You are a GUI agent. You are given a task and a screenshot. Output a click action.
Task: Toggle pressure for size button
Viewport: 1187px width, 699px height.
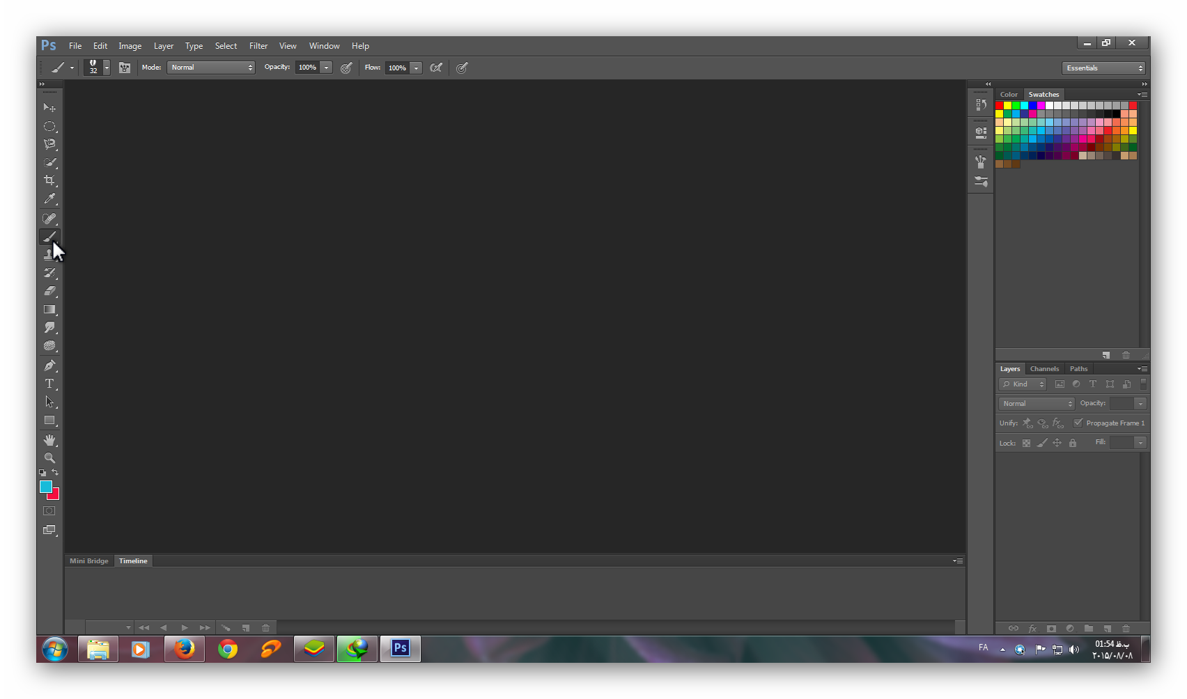(462, 68)
